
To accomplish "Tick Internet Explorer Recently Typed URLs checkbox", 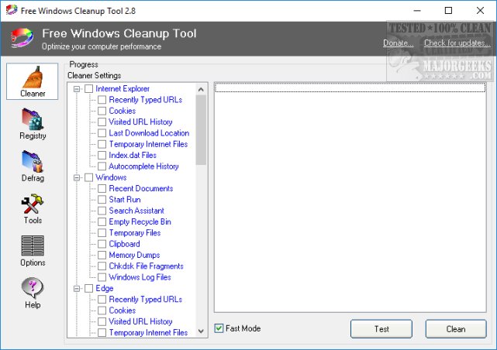I will 102,100.
